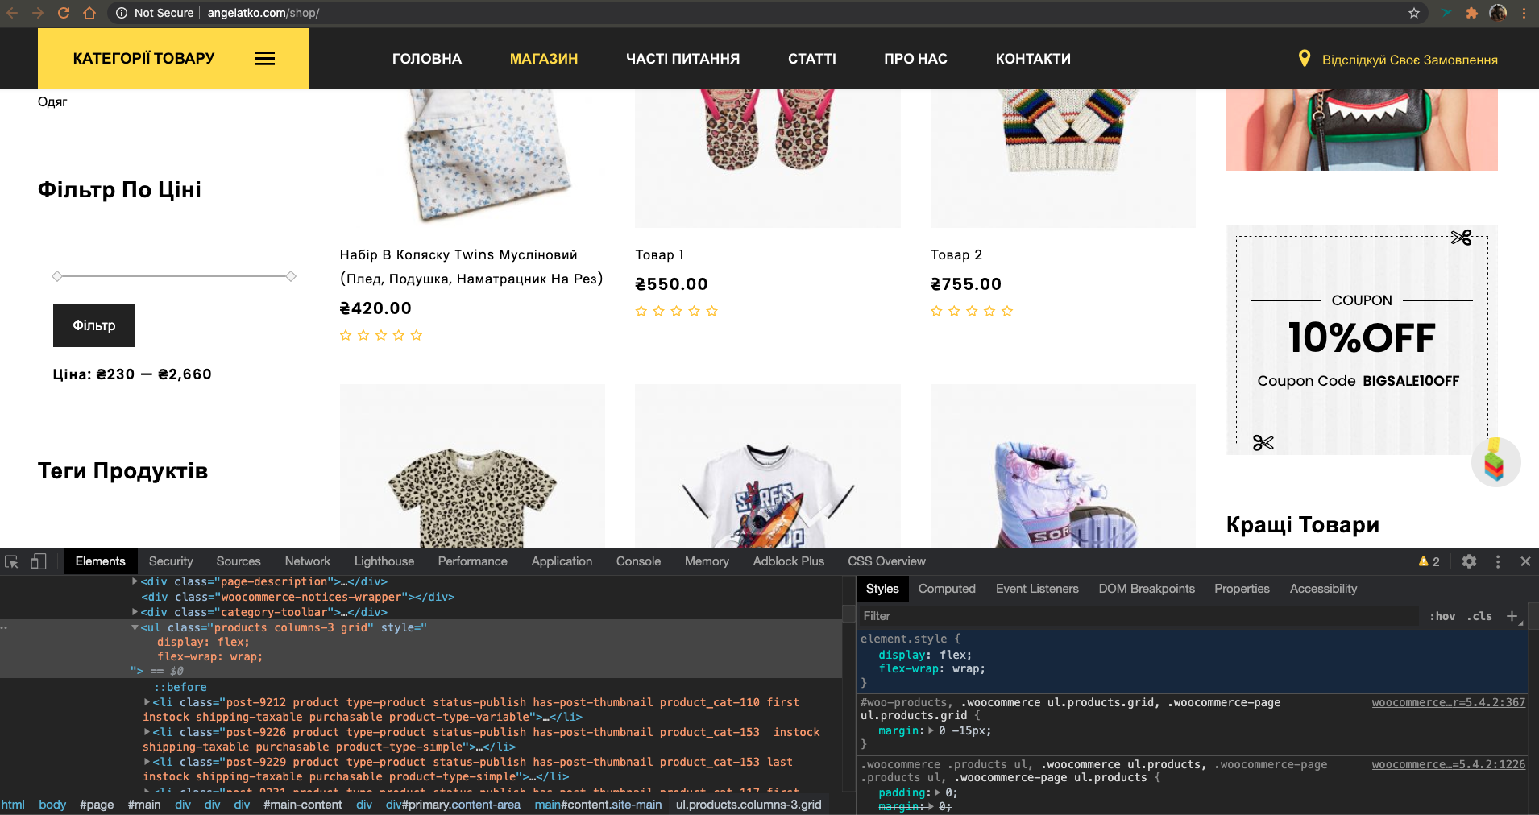Activate DevTools element inspector icon
Image resolution: width=1539 pixels, height=815 pixels.
(x=12, y=561)
